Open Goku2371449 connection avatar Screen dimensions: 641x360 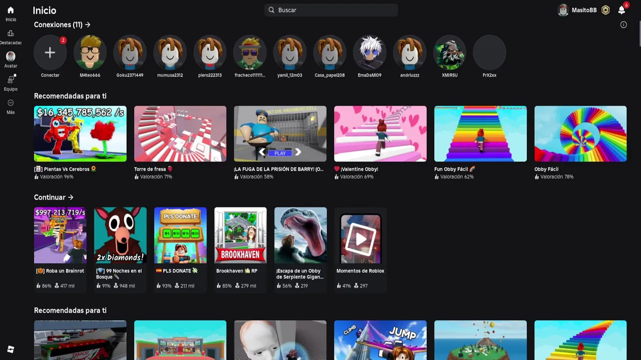pos(130,52)
